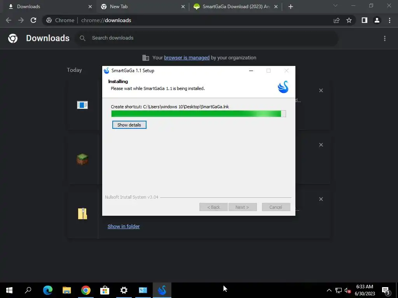Viewport: 398px width, 298px height.
Task: Open Microsoft Edge from taskbar
Action: 47,290
